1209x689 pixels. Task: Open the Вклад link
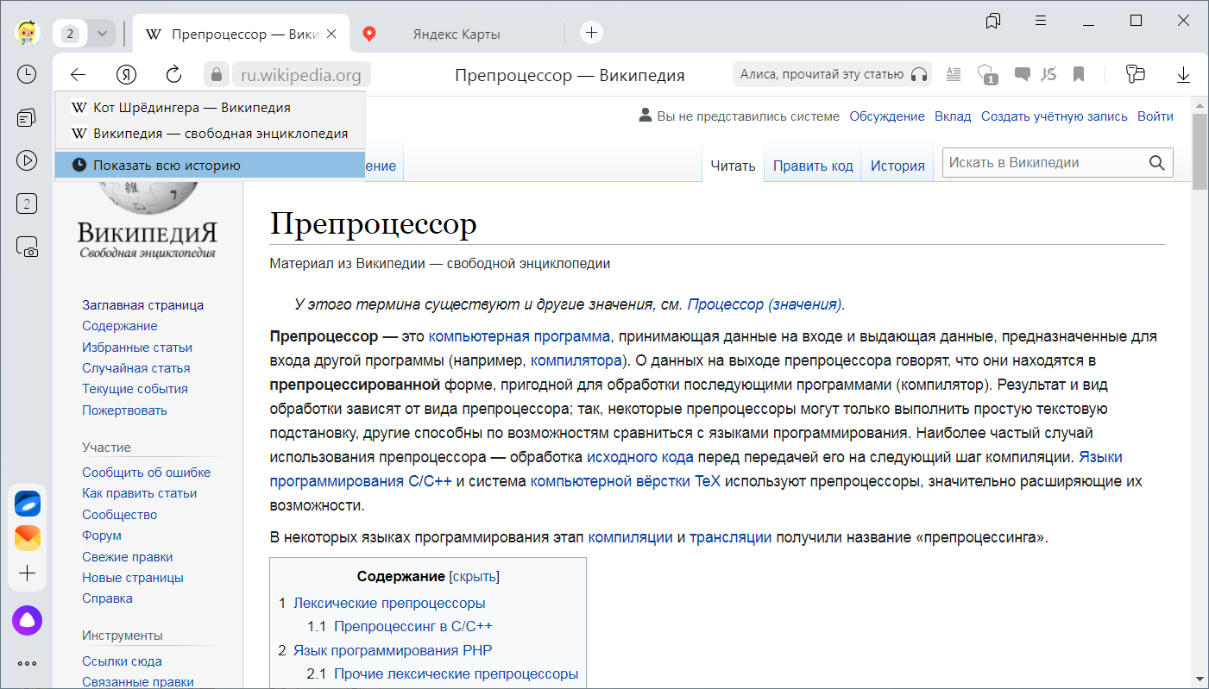[x=953, y=116]
